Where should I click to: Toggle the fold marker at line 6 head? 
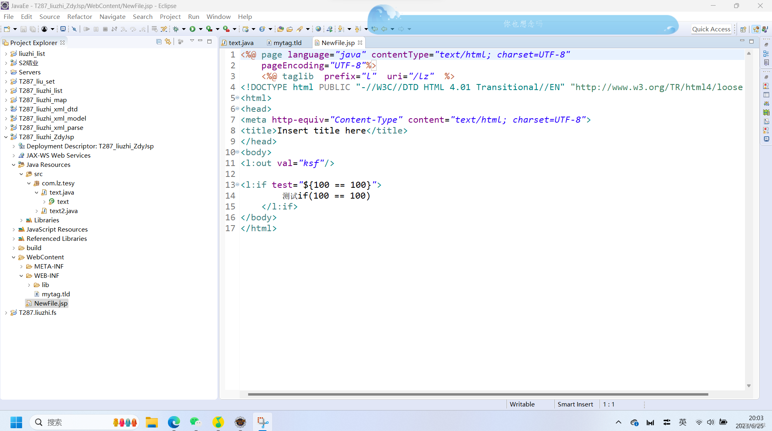238,109
